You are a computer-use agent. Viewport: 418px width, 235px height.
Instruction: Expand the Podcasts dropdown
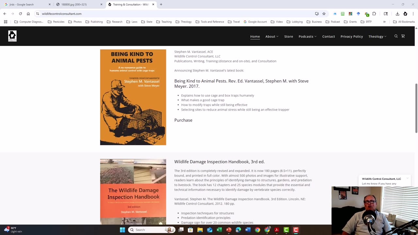coord(307,37)
